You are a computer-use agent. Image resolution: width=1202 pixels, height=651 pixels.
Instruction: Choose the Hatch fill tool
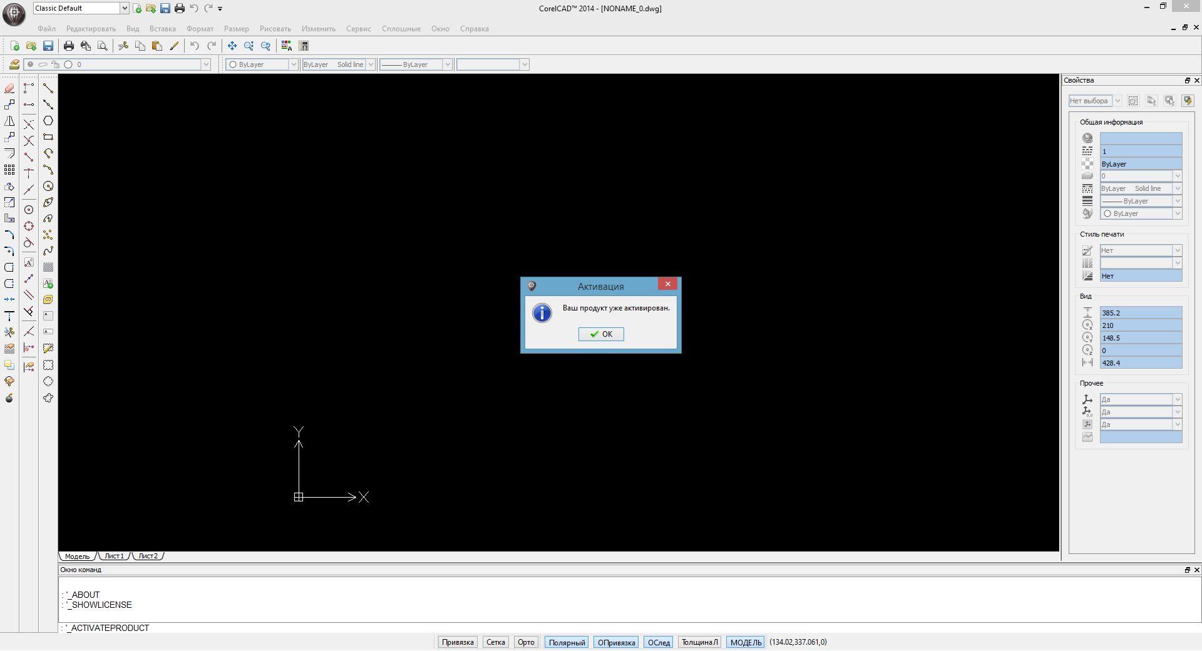tap(48, 267)
